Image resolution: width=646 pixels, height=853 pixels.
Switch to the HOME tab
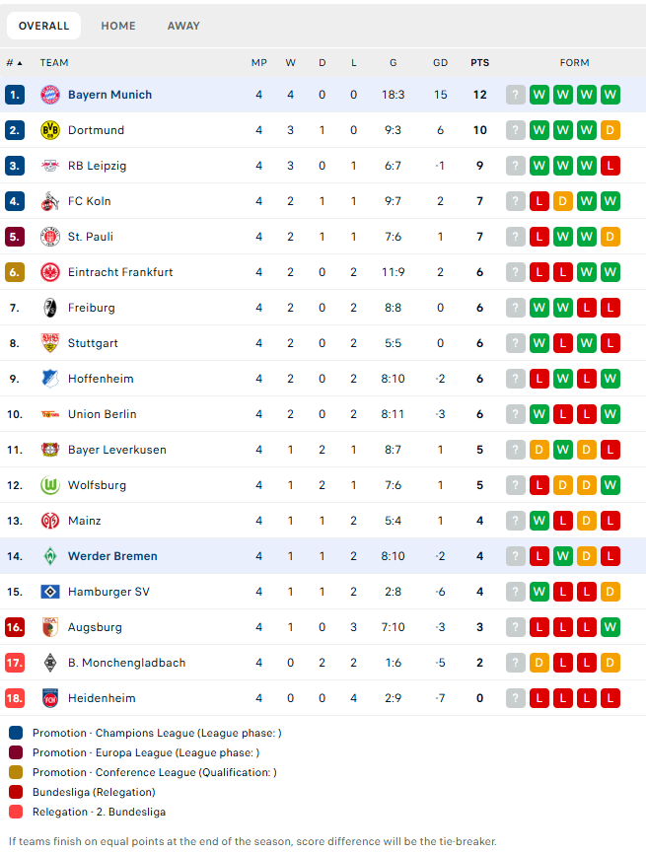118,26
